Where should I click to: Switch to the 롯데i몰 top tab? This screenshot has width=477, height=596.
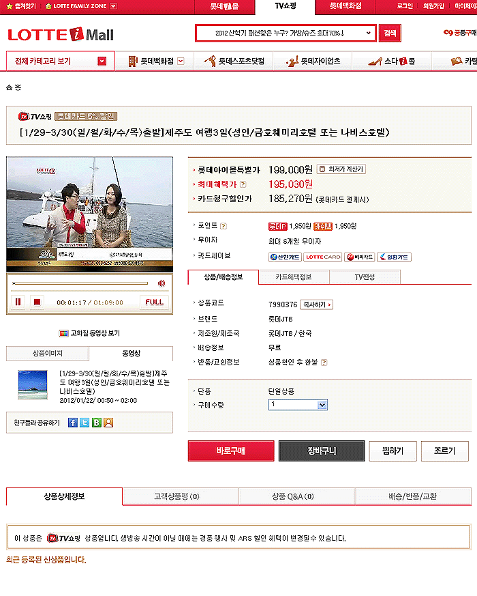coord(225,6)
